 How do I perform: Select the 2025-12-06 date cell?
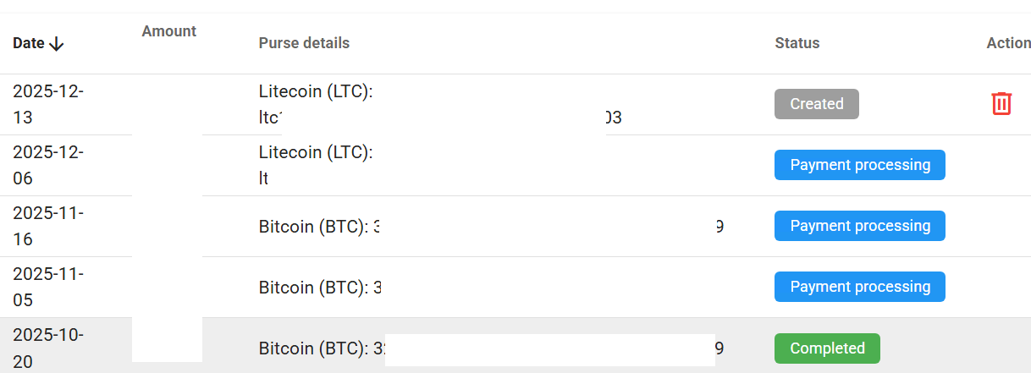(48, 165)
